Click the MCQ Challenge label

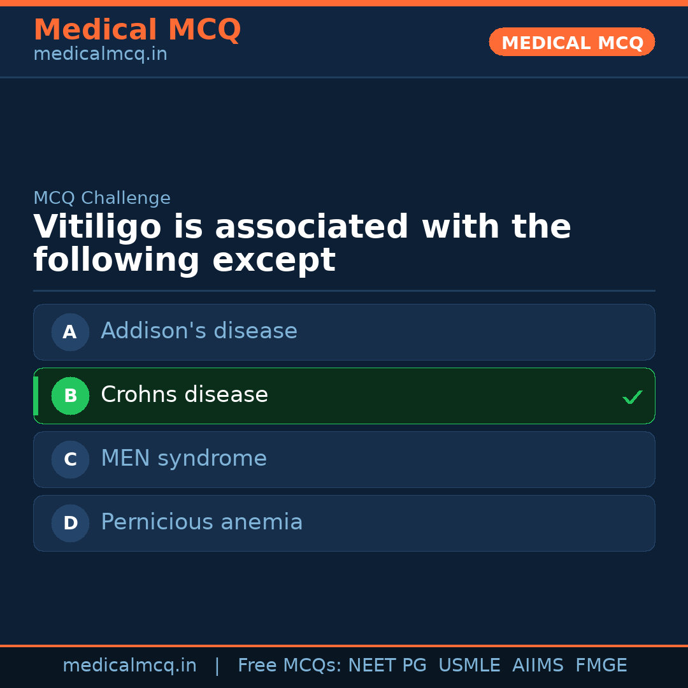[102, 198]
